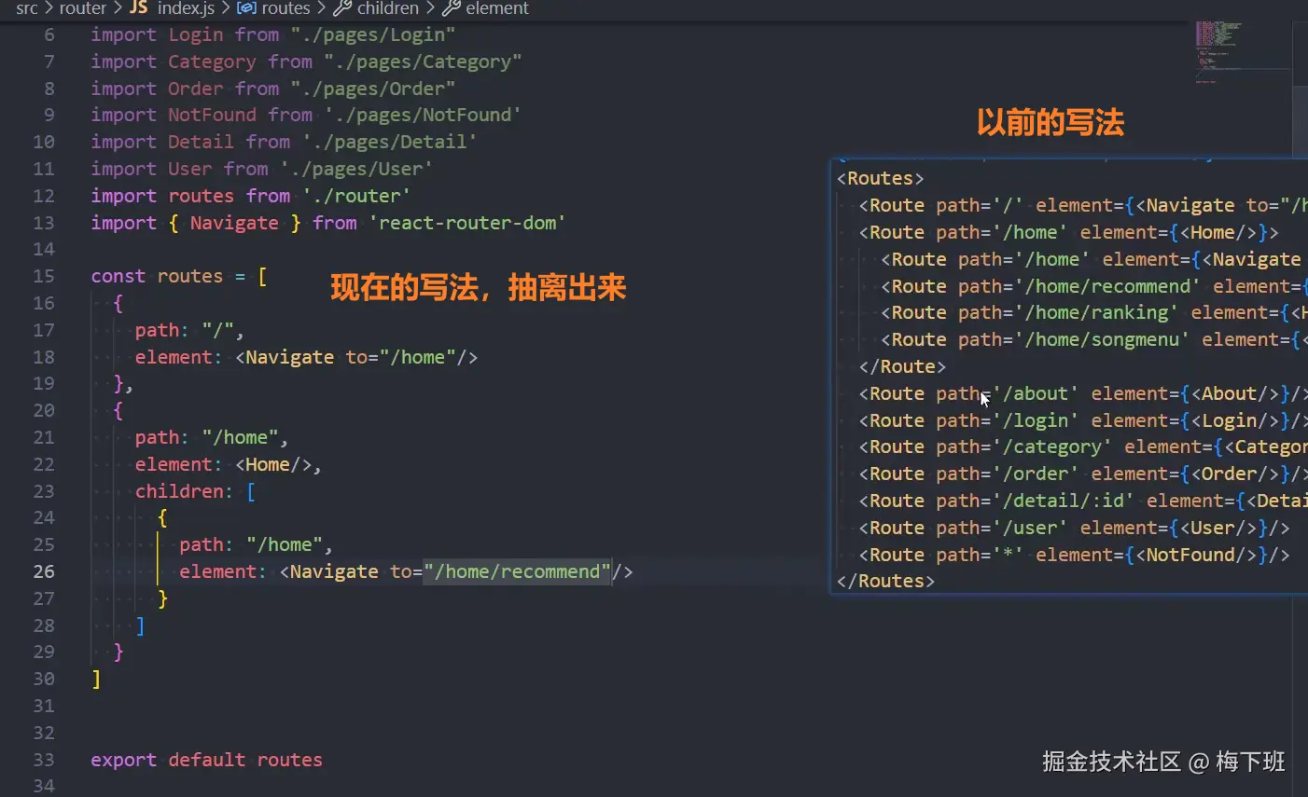Click Route path='/home/songmenu' in popup
Image resolution: width=1308 pixels, height=797 pixels.
[x=1093, y=339]
